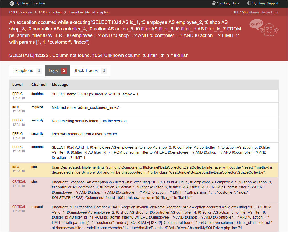Select 'User was reloaded from a user provider' message

tap(85, 134)
